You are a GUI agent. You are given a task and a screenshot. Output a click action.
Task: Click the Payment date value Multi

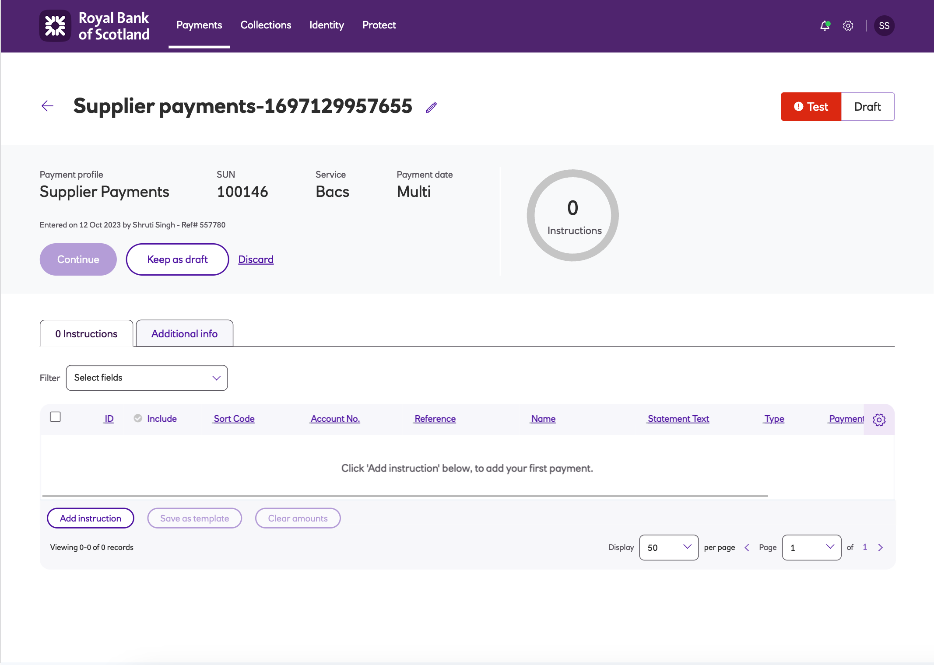[x=414, y=192]
